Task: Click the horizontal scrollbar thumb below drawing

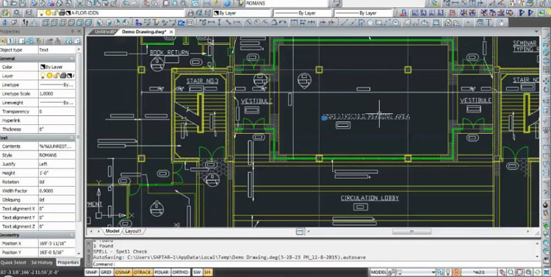Action: click(x=411, y=231)
